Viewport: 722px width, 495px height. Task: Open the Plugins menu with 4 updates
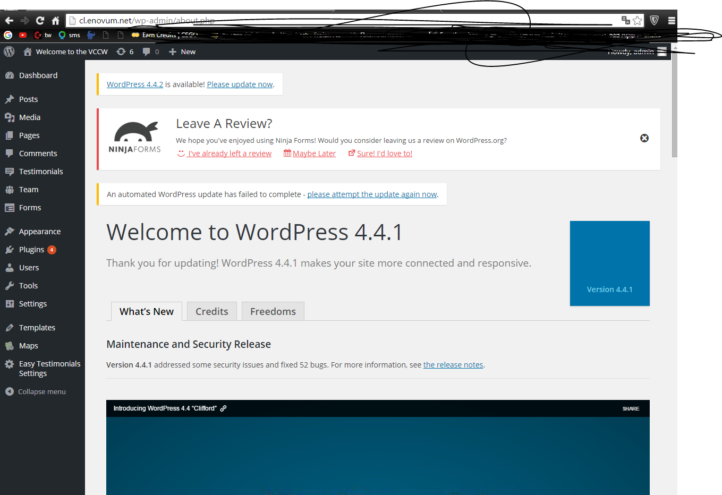[x=43, y=250]
